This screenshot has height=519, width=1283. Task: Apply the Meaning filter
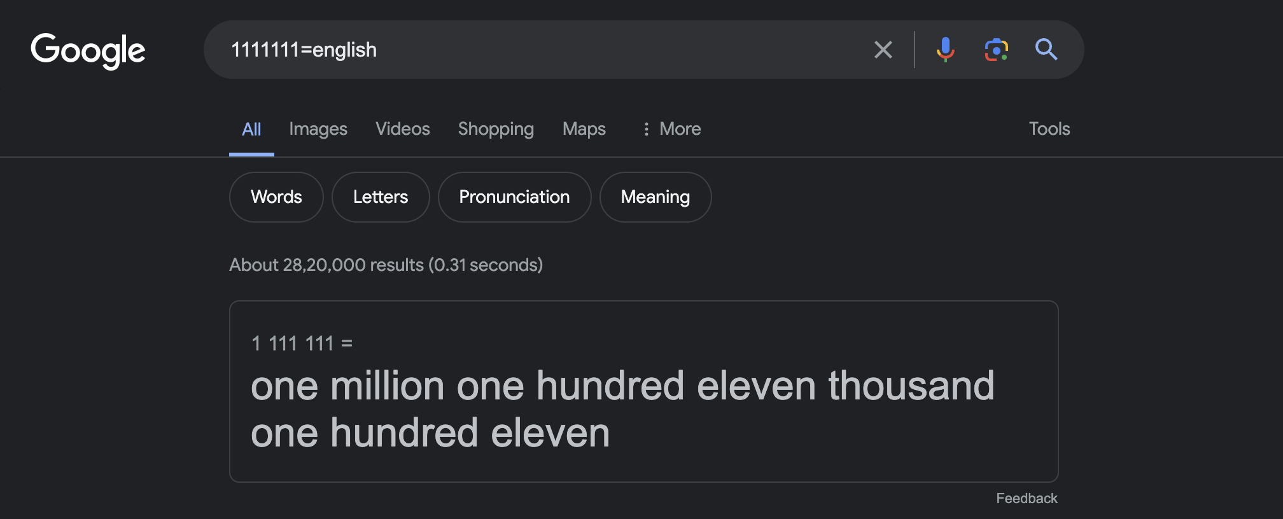[x=655, y=197]
